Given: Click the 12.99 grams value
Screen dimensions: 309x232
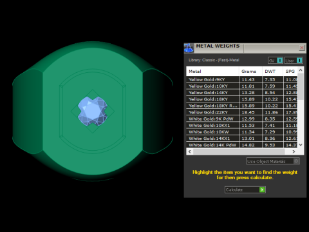Looking at the screenshot, I should (x=248, y=119).
